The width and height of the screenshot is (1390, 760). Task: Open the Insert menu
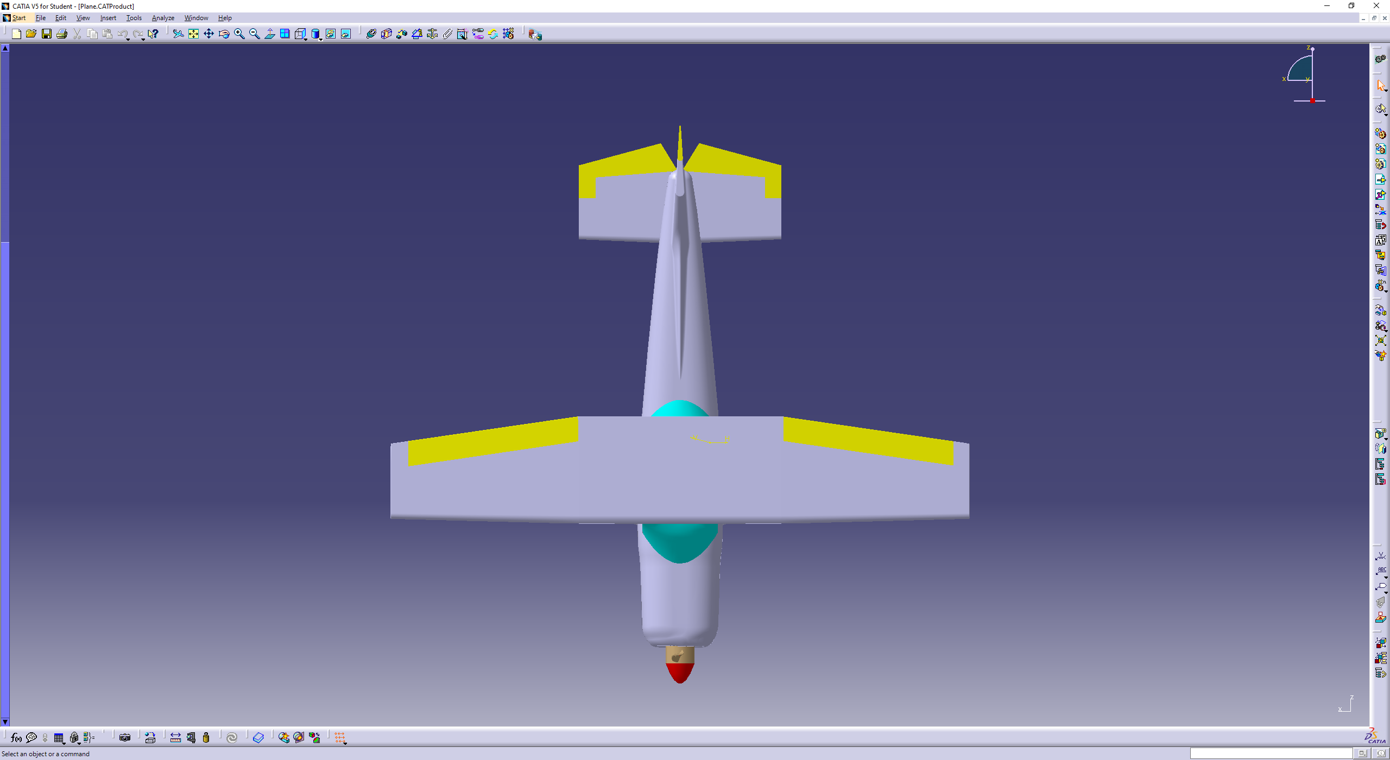tap(108, 18)
